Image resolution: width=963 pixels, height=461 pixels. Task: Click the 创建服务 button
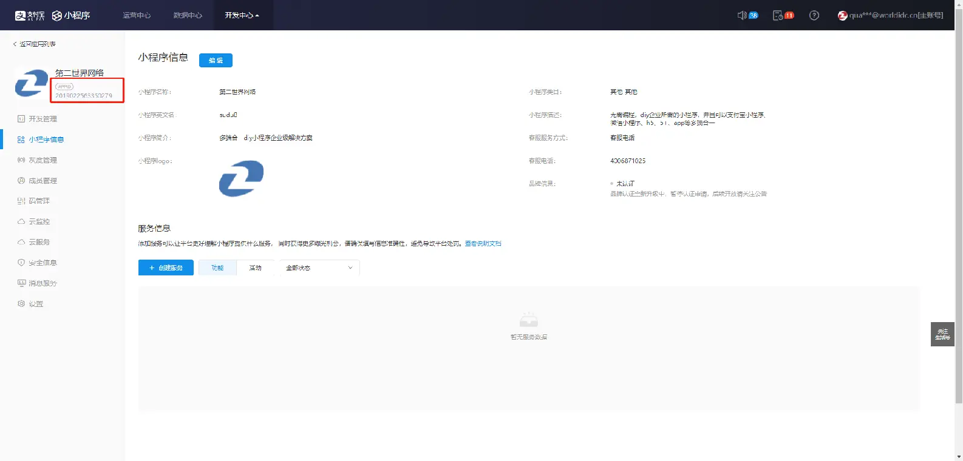pos(166,268)
